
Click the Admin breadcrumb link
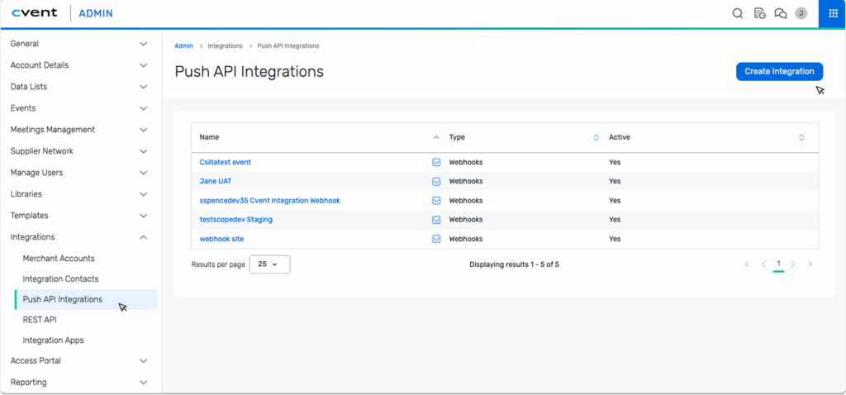point(183,45)
